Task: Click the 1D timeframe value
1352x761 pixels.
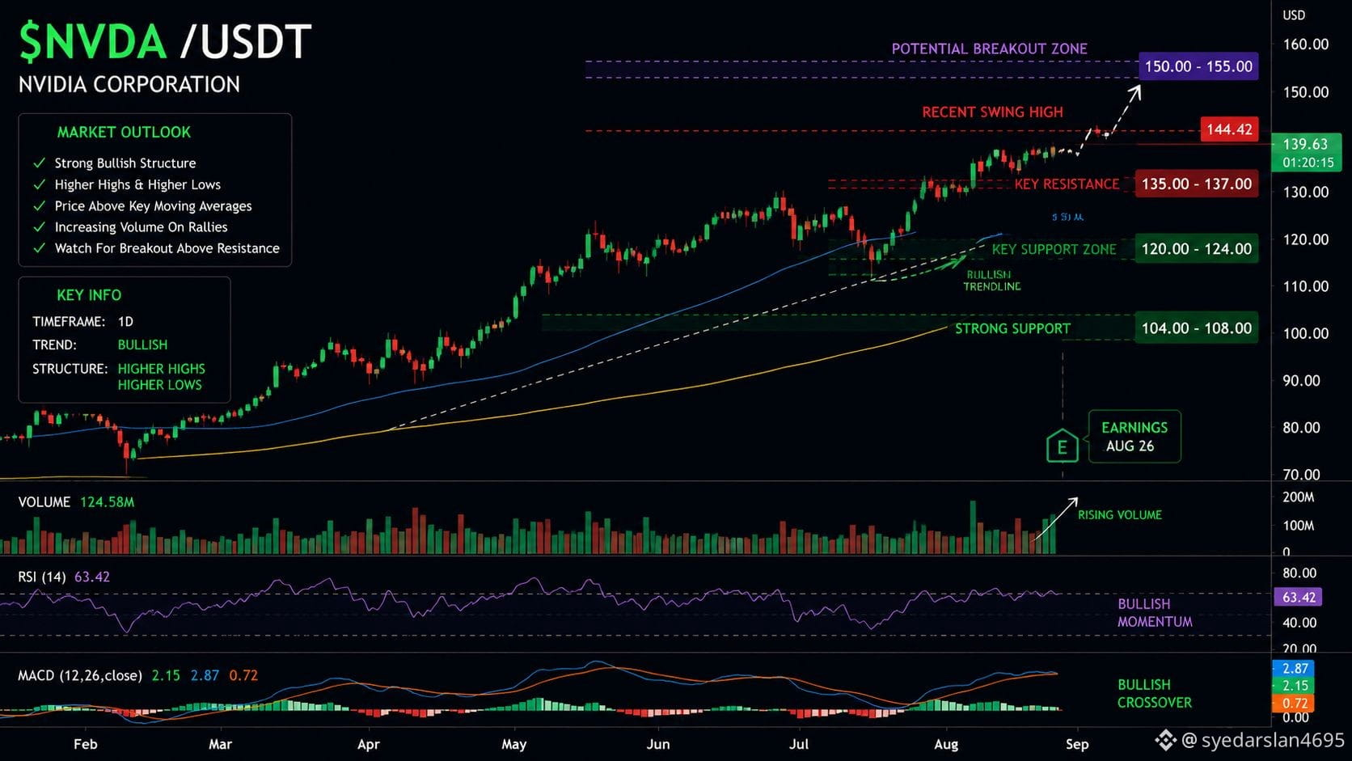Action: (x=125, y=322)
